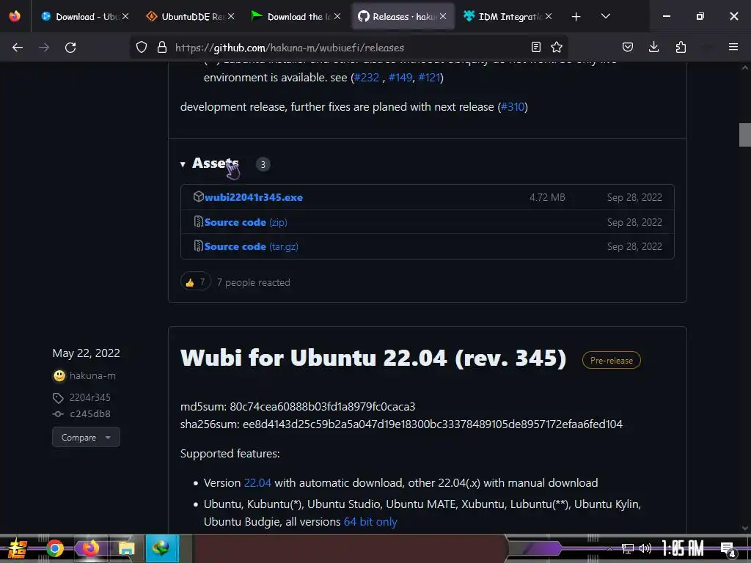Open the Windows Start button
751x563 pixels.
pos(18,548)
